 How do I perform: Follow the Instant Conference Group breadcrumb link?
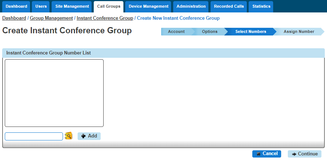pos(105,18)
